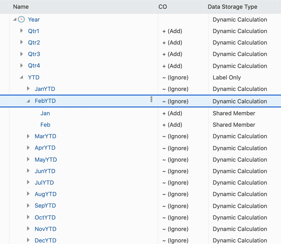Expand the DecYTD member
The width and height of the screenshot is (281, 244).
(x=28, y=240)
